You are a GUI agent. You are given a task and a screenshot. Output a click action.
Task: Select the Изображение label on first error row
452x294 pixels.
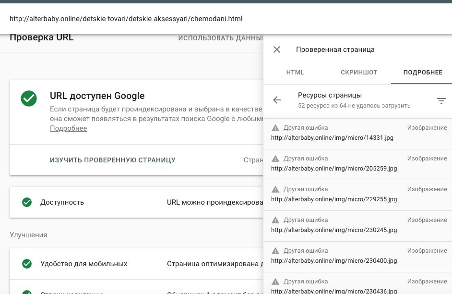tap(427, 127)
